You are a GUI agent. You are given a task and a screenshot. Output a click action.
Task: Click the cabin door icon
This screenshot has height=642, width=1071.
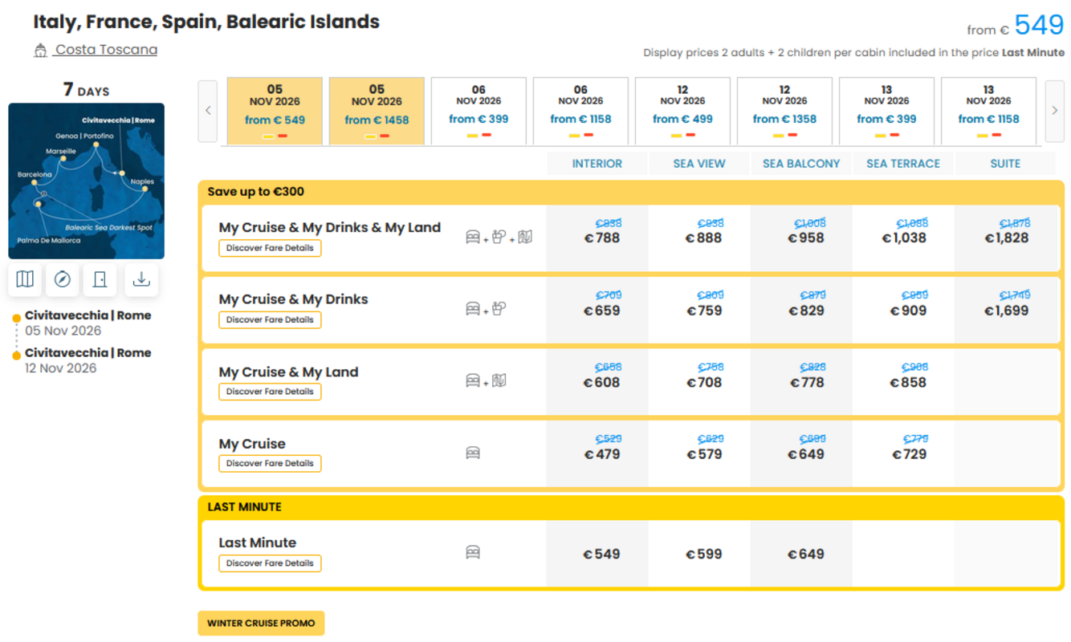coord(100,279)
